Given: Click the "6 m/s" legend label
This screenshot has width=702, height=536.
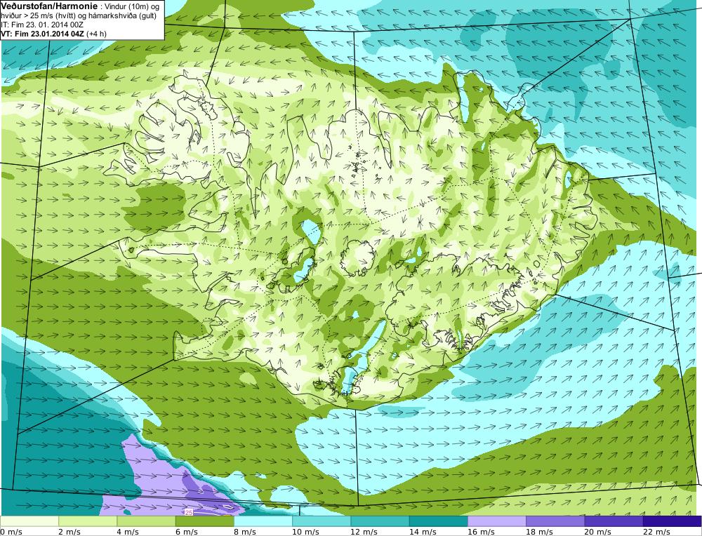Looking at the screenshot, I should (x=187, y=532).
